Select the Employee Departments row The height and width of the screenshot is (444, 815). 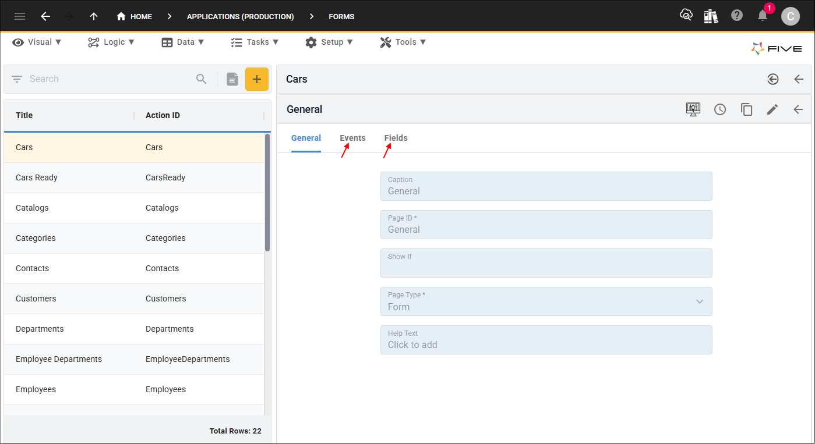tap(134, 359)
